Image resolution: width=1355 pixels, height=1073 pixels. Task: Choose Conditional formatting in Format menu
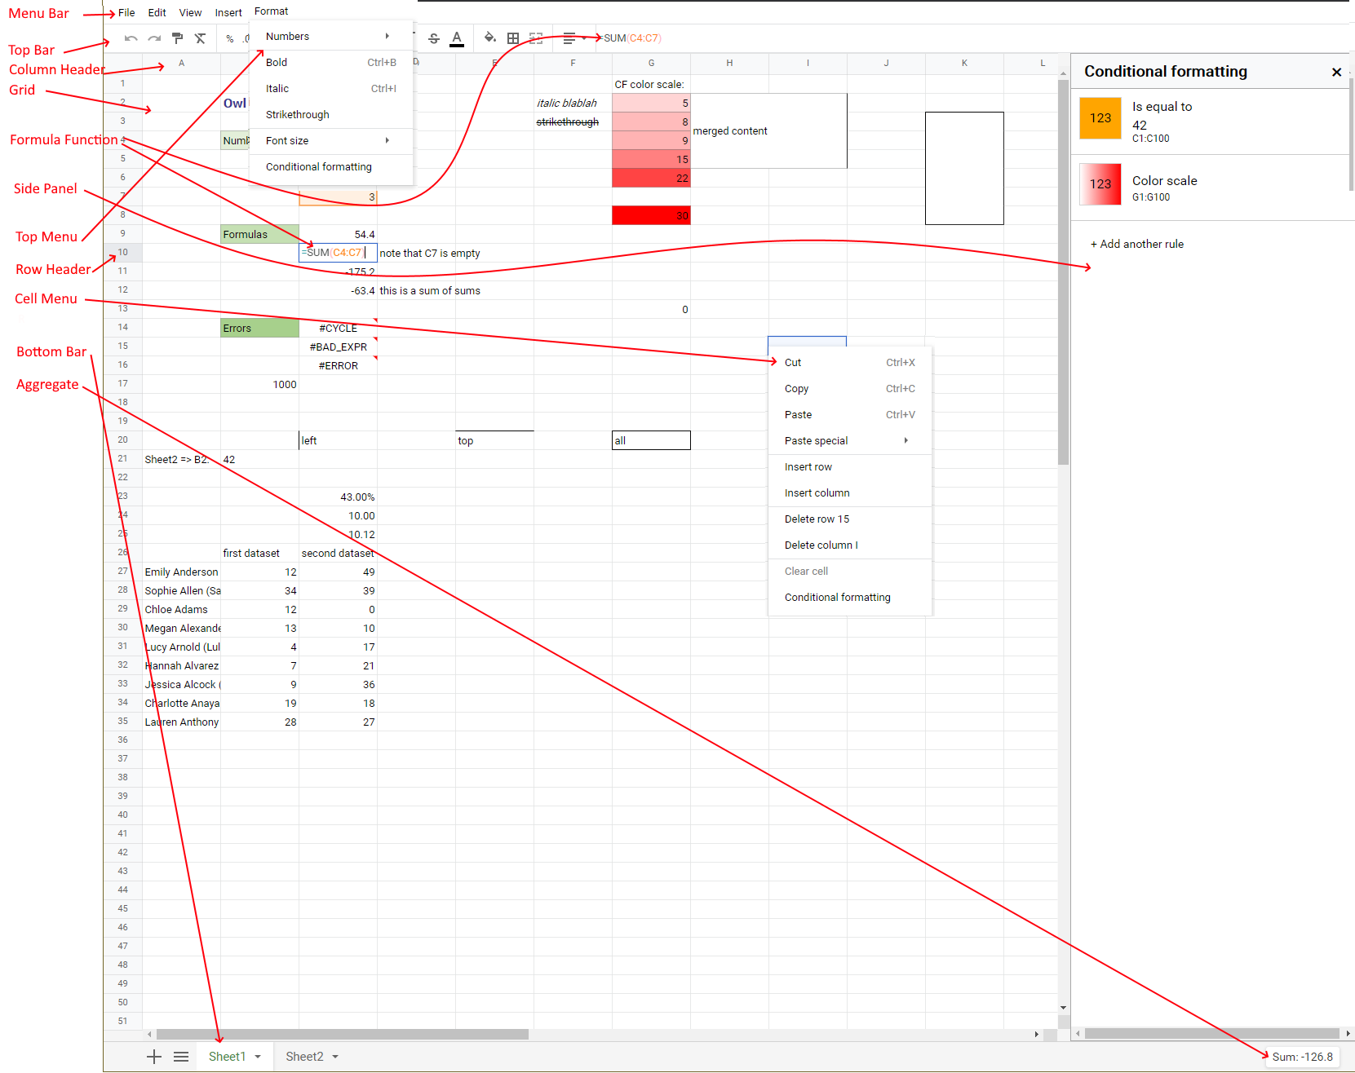point(331,166)
